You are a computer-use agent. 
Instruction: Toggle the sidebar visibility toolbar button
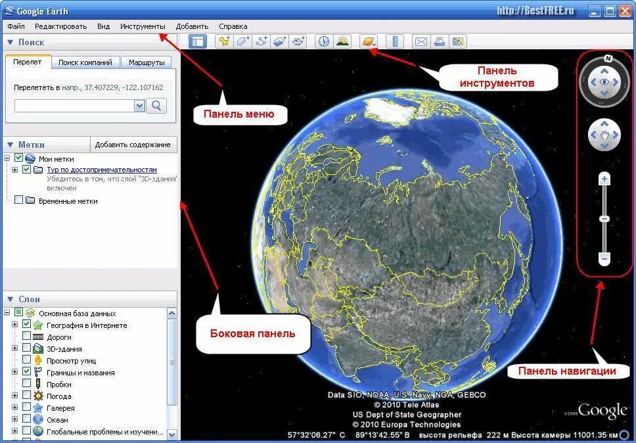pyautogui.click(x=198, y=41)
